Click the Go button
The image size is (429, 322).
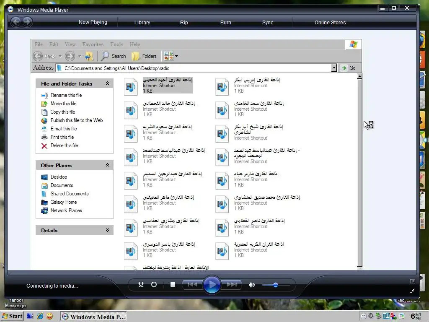click(349, 68)
